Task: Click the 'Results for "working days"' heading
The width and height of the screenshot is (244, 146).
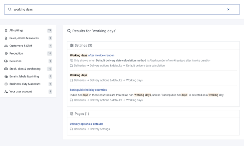Action: point(94,31)
